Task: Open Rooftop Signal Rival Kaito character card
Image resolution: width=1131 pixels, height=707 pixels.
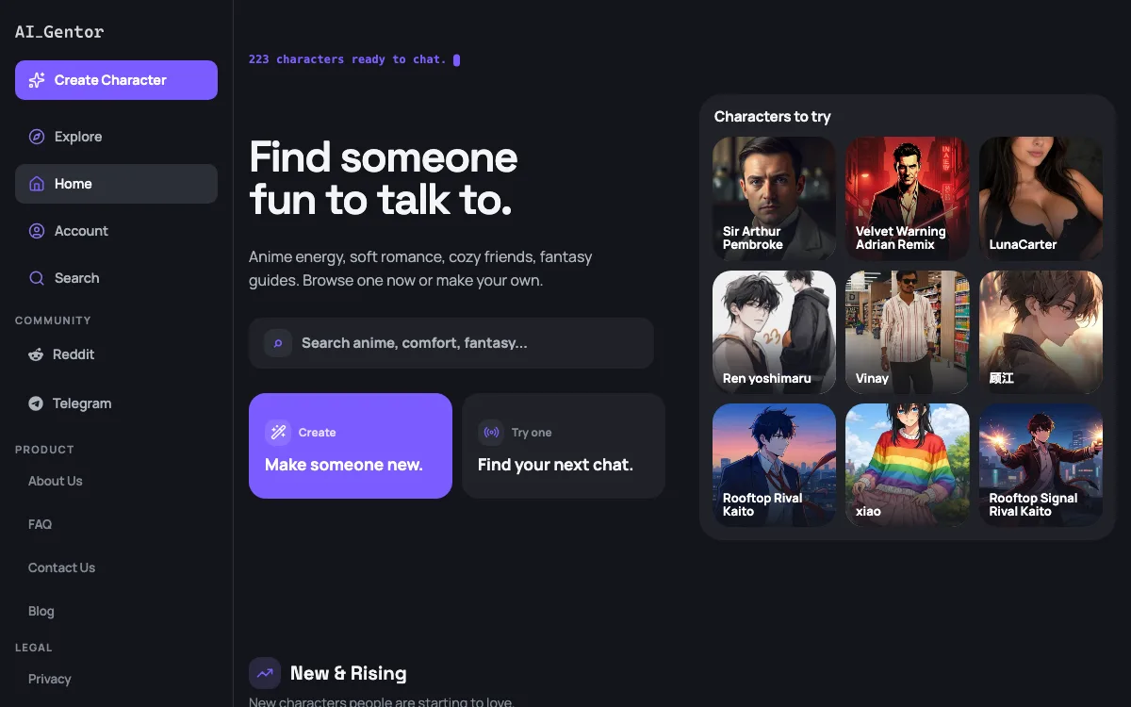Action: (x=1041, y=466)
